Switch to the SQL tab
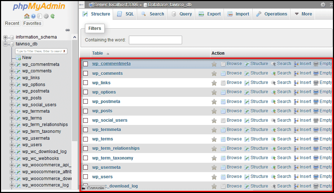 125,14
